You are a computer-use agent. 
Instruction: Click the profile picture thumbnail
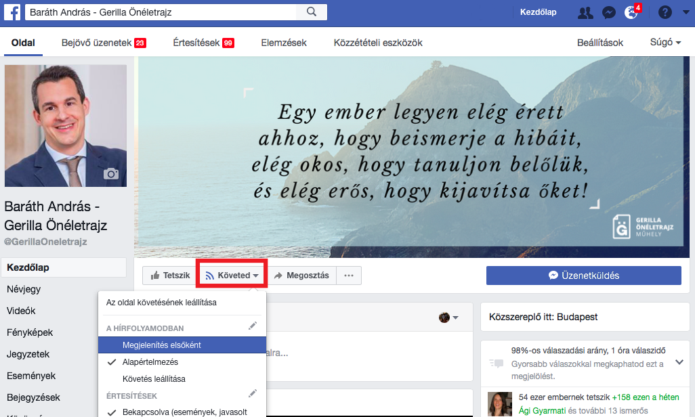click(66, 126)
